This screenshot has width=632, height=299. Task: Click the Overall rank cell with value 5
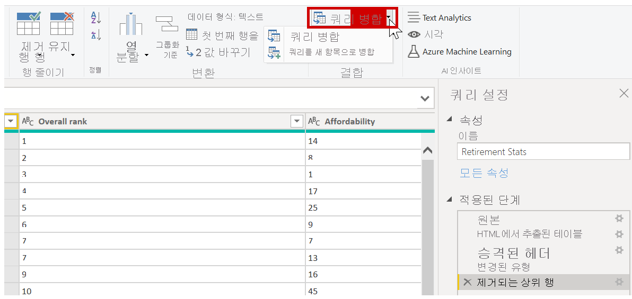(162, 207)
